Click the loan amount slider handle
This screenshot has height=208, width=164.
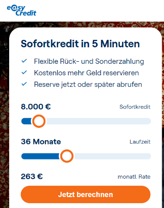click(39, 121)
